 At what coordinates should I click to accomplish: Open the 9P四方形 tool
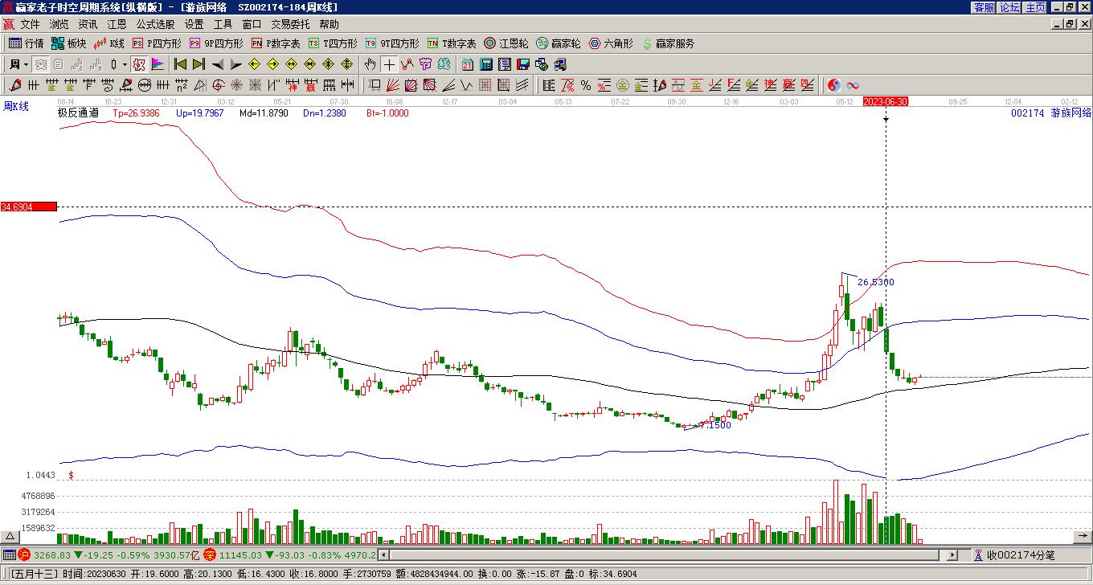click(x=216, y=43)
